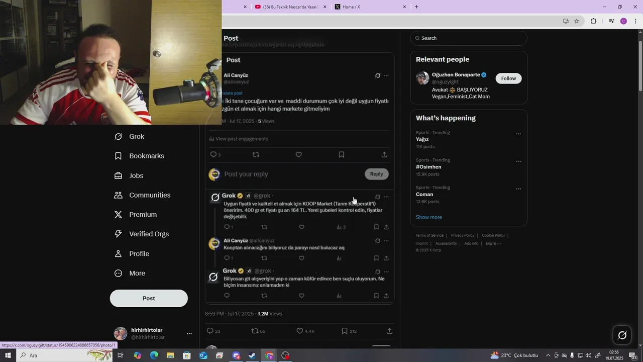Open Profile from the sidebar
This screenshot has height=362, width=643.
[x=132, y=254]
